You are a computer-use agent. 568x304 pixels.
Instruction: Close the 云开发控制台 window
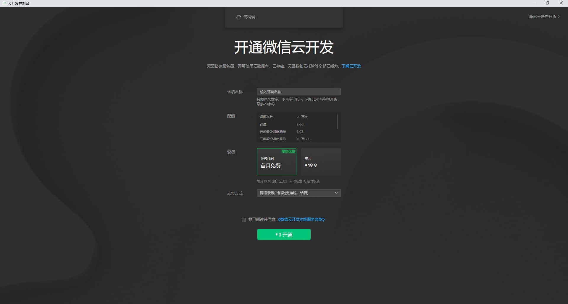561,3
